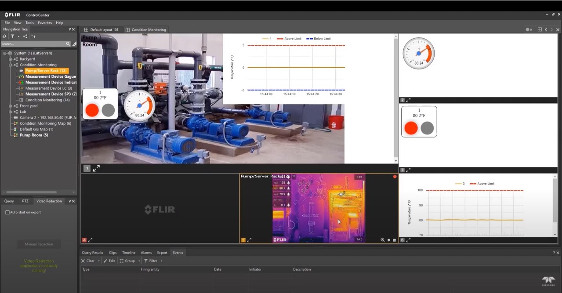The height and width of the screenshot is (293, 562).
Task: Open the Navigation Tree filter dropdown arrow
Action: point(18,36)
